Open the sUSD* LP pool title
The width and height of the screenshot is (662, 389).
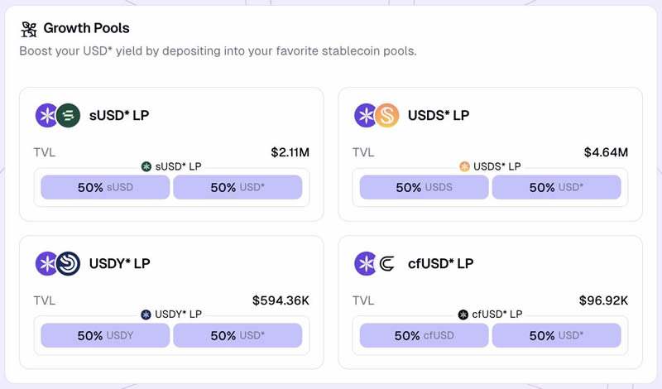(119, 115)
